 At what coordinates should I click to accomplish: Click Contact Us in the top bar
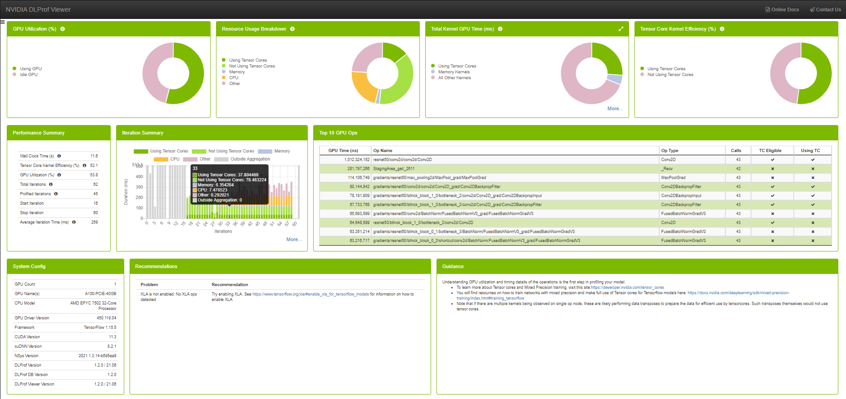click(x=825, y=9)
